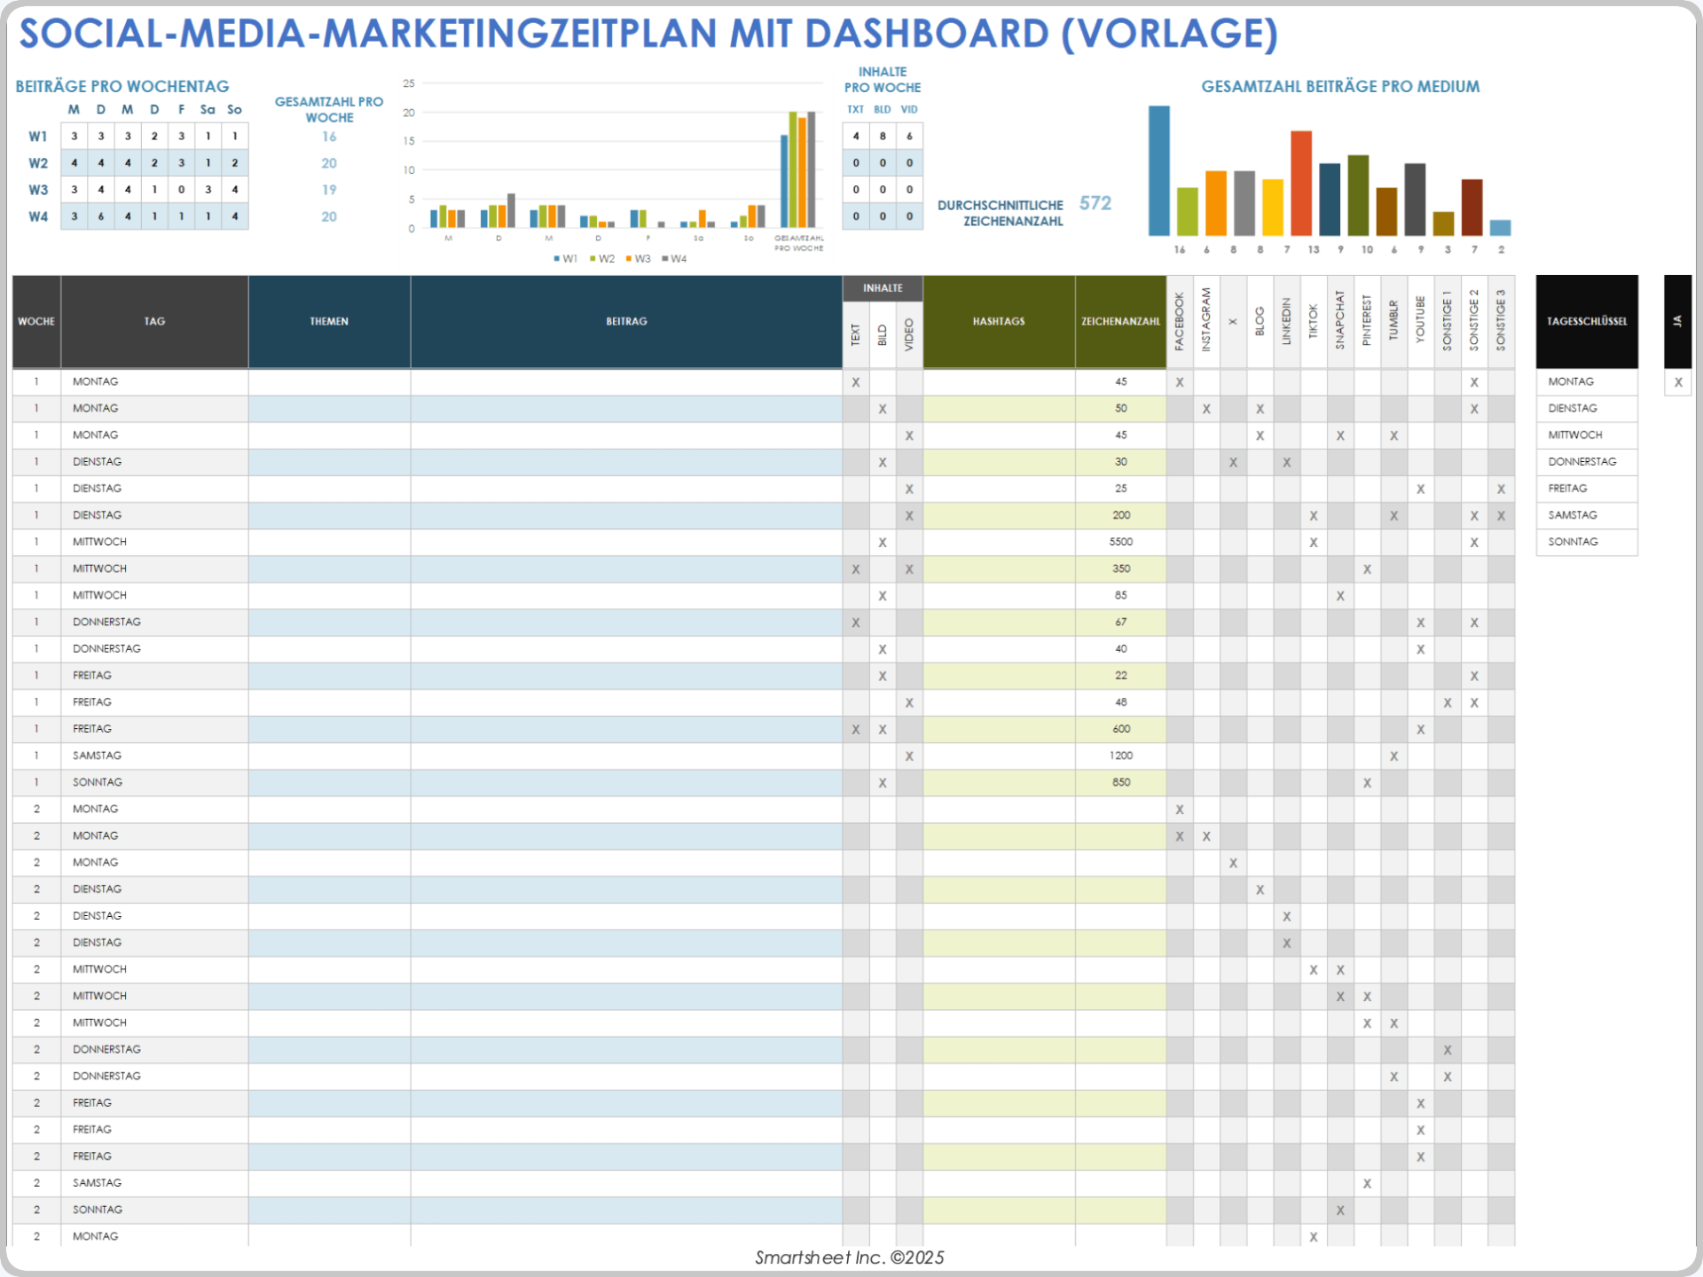Click the DURCHSCHNITTLICHE ZEICHENANZAHL label
The width and height of the screenshot is (1703, 1277).
(x=1001, y=213)
